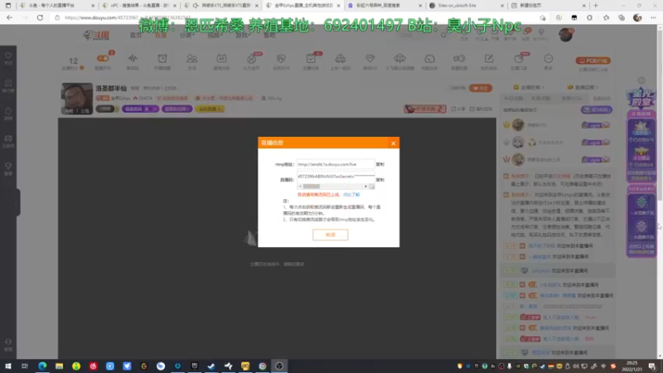Screen dimensions: 663x373
Task: Open the waveform icon in streamer toolbar
Action: click(133, 61)
